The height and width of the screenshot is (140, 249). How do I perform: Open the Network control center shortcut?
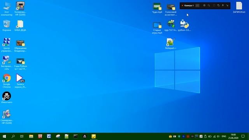(x=7, y=45)
